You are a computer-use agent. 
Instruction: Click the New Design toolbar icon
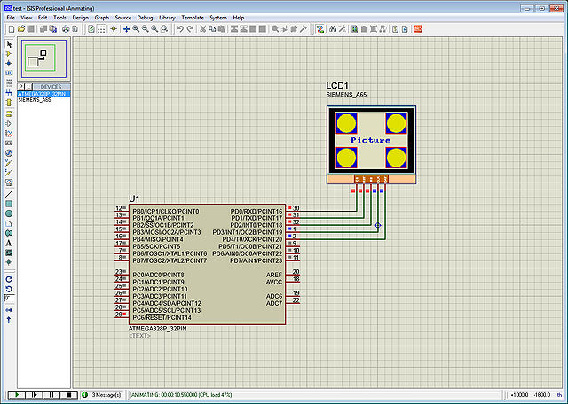pyautogui.click(x=12, y=29)
